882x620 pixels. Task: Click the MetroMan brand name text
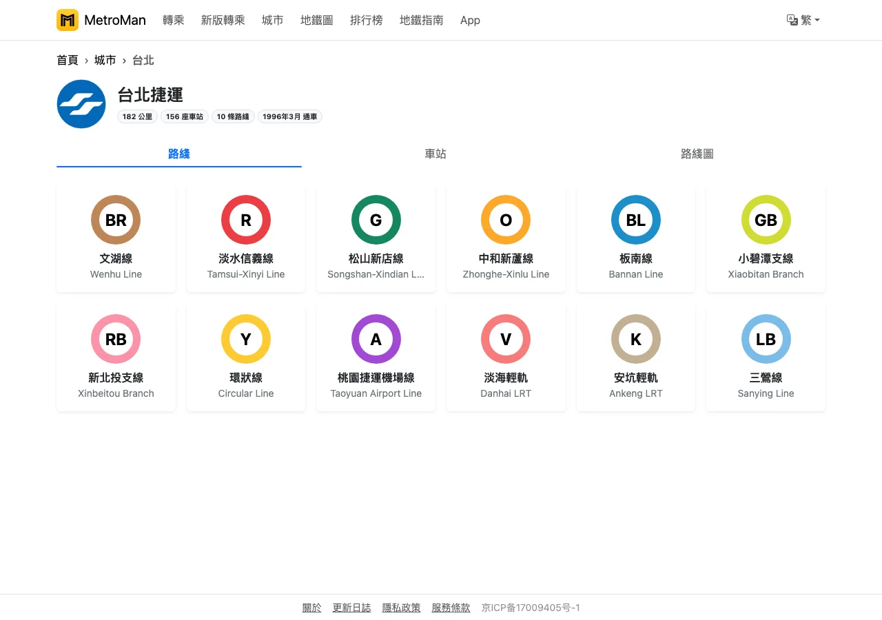click(x=115, y=20)
